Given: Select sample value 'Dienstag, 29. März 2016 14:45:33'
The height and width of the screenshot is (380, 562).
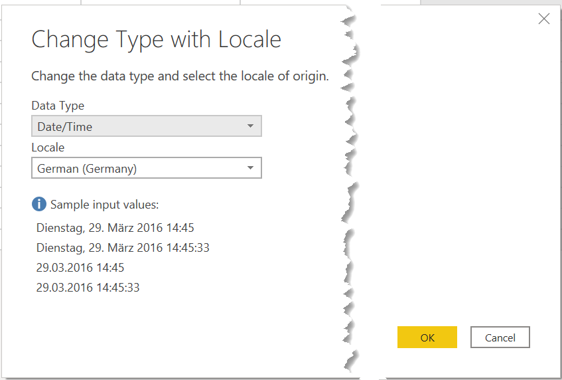Looking at the screenshot, I should 123,248.
